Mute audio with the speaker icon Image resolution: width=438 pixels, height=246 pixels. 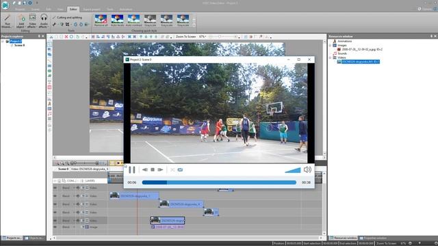(x=307, y=169)
